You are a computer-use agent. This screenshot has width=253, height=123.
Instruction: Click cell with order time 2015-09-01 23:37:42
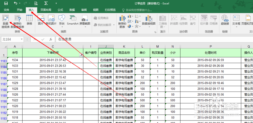click(x=53, y=60)
